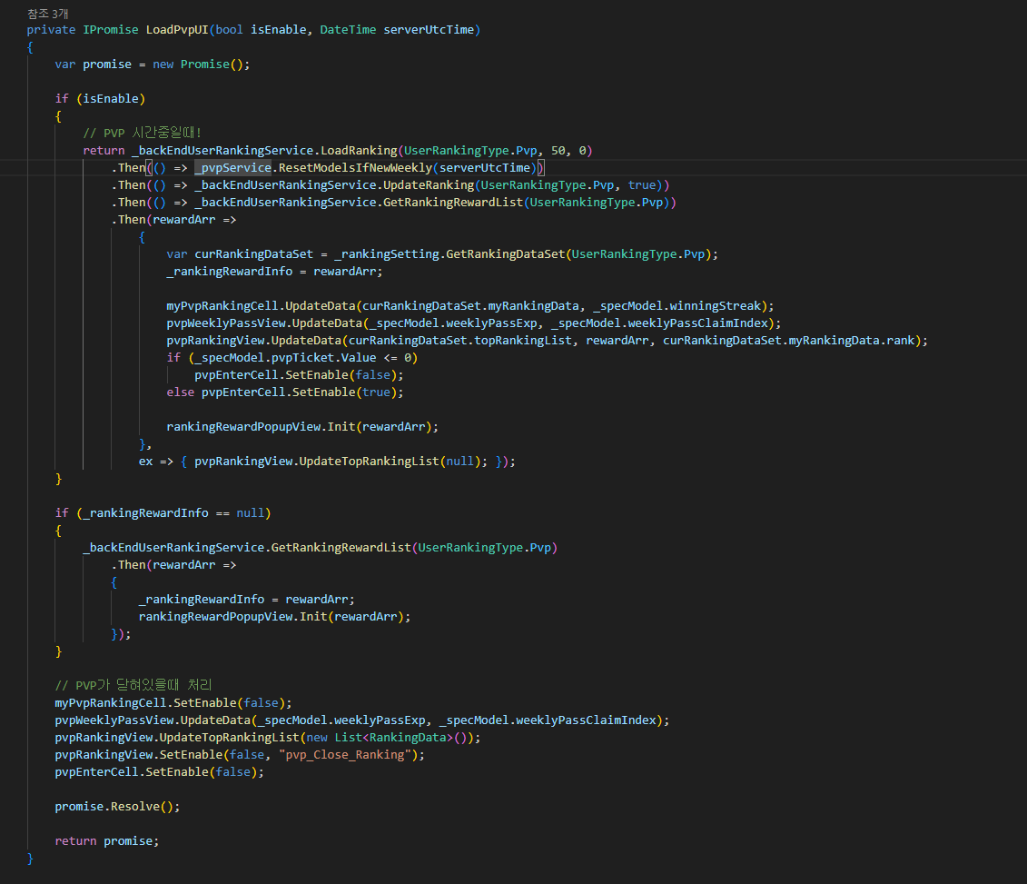1027x884 pixels.
Task: Click the DateTime parameter type
Action: point(348,30)
